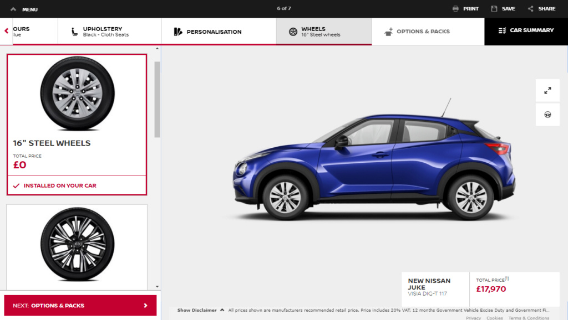Viewport: 568px width, 320px height.
Task: Switch to interior steering wheel view
Action: point(547,115)
